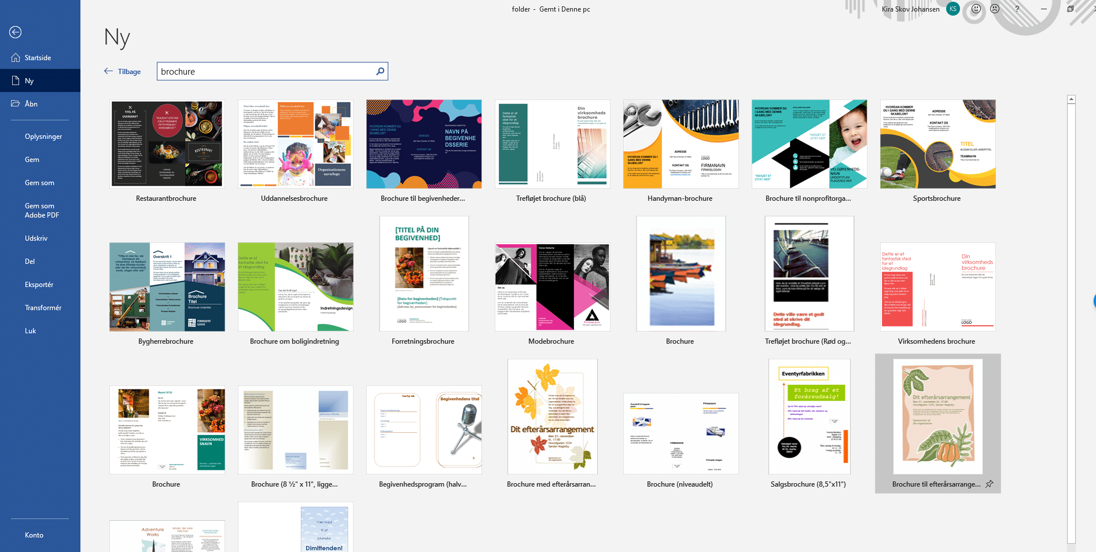The width and height of the screenshot is (1096, 552).
Task: Send a smile via the happy face icon
Action: click(x=976, y=9)
